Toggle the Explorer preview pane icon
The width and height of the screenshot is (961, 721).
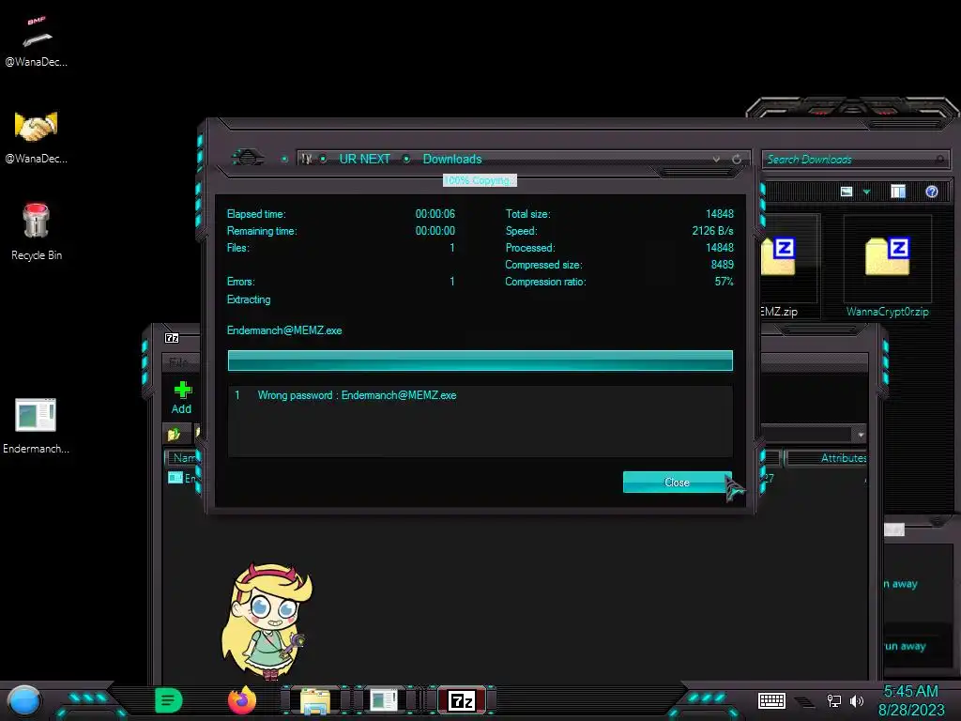(897, 192)
